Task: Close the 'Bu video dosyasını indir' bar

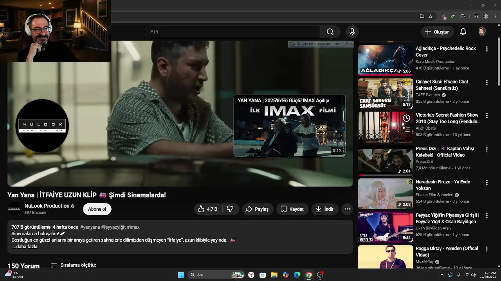Action: 351,44
